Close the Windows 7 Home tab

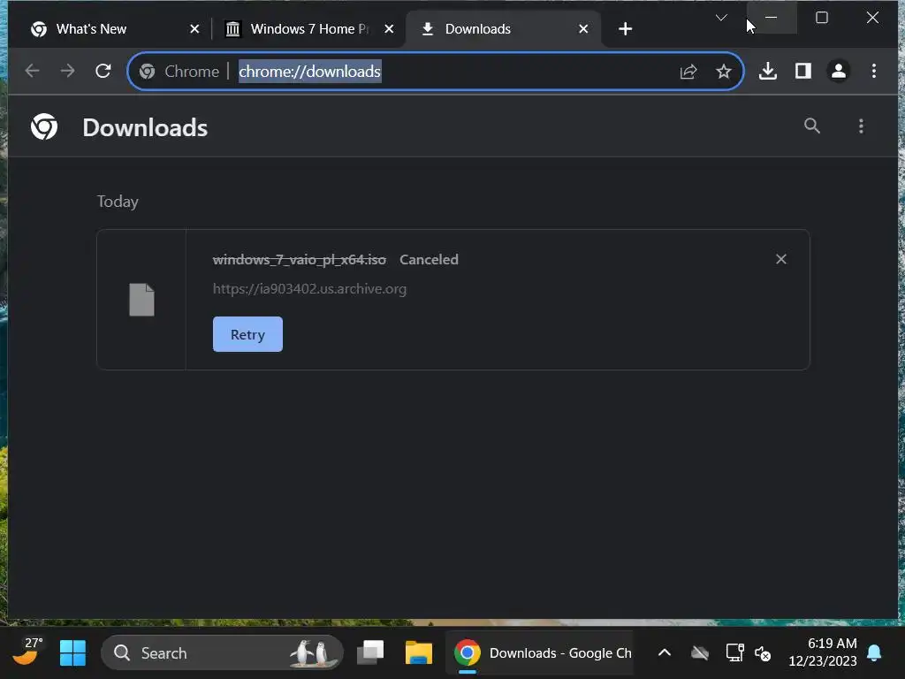point(389,29)
